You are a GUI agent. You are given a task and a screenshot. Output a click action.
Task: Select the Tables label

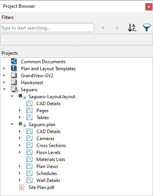[x=43, y=118]
